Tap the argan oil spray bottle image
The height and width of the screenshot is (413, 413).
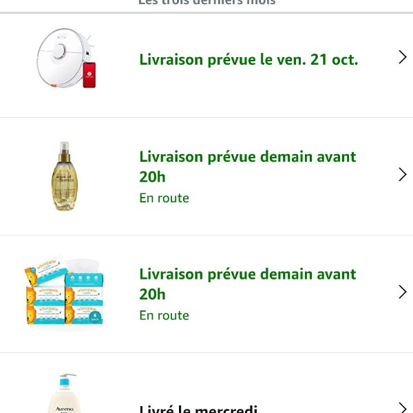[65, 176]
